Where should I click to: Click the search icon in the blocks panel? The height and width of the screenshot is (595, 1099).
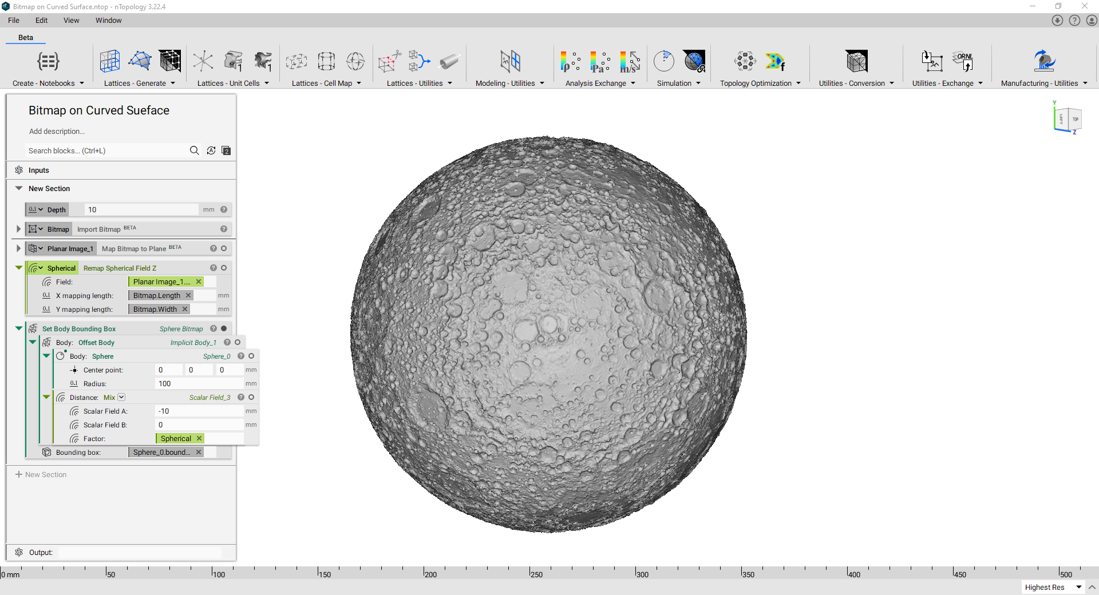(x=195, y=150)
